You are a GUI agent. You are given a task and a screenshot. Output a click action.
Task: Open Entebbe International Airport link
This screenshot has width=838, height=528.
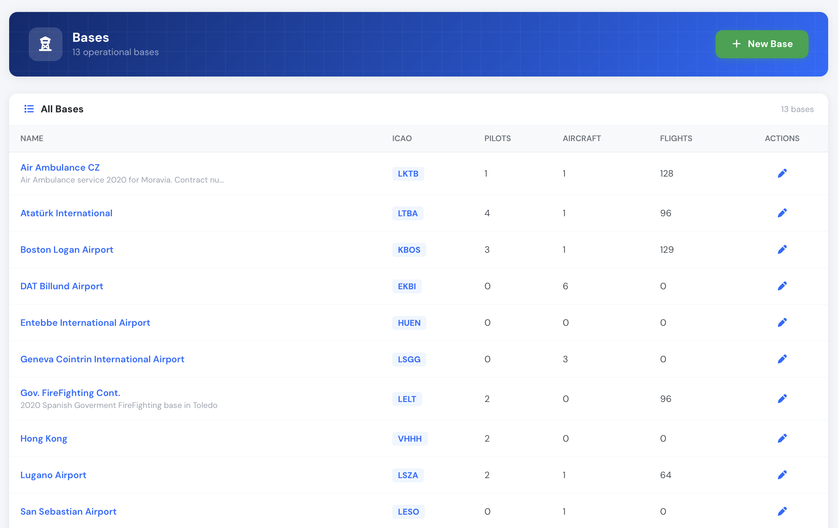tap(85, 323)
